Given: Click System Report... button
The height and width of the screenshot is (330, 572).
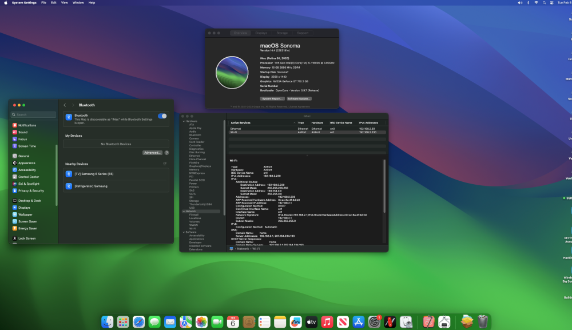Looking at the screenshot, I should 272,98.
